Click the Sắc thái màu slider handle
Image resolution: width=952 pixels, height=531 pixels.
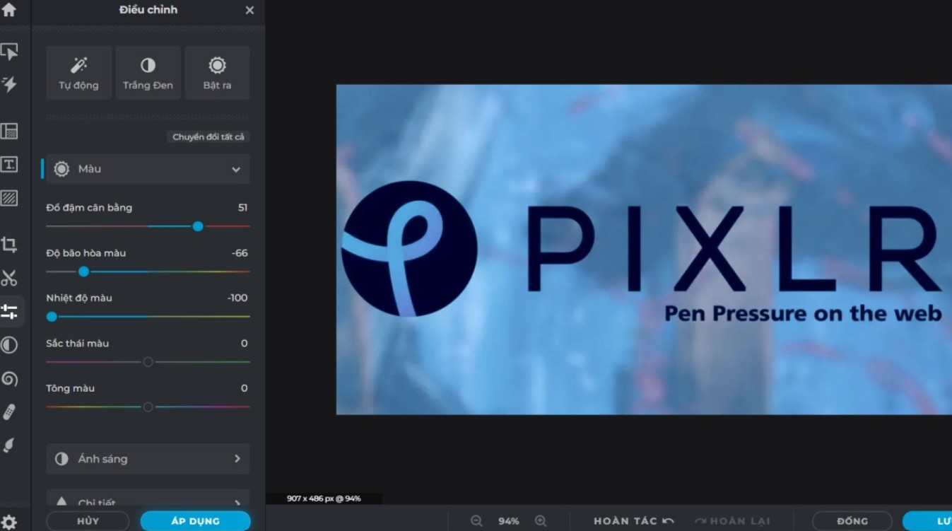click(148, 362)
